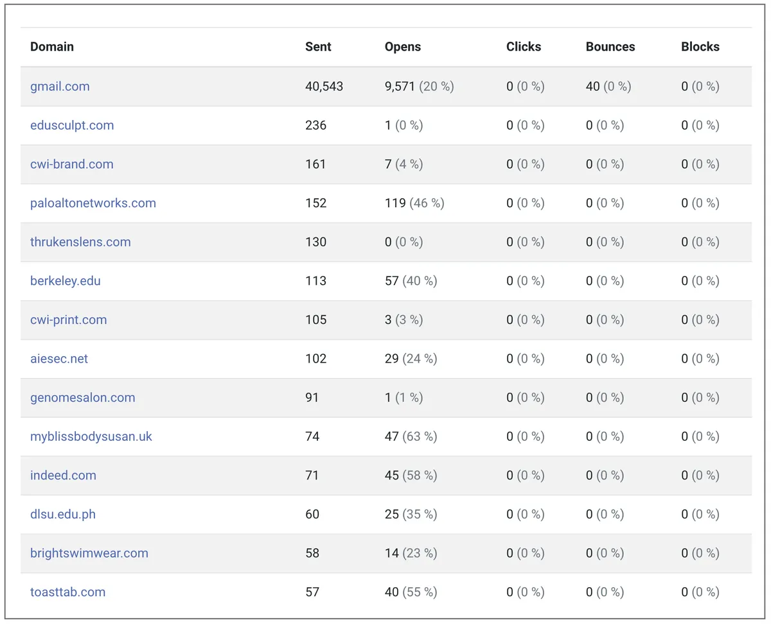Select the 119 (46 %) opens cell
Viewport: 771px width, 625px height.
tap(414, 203)
